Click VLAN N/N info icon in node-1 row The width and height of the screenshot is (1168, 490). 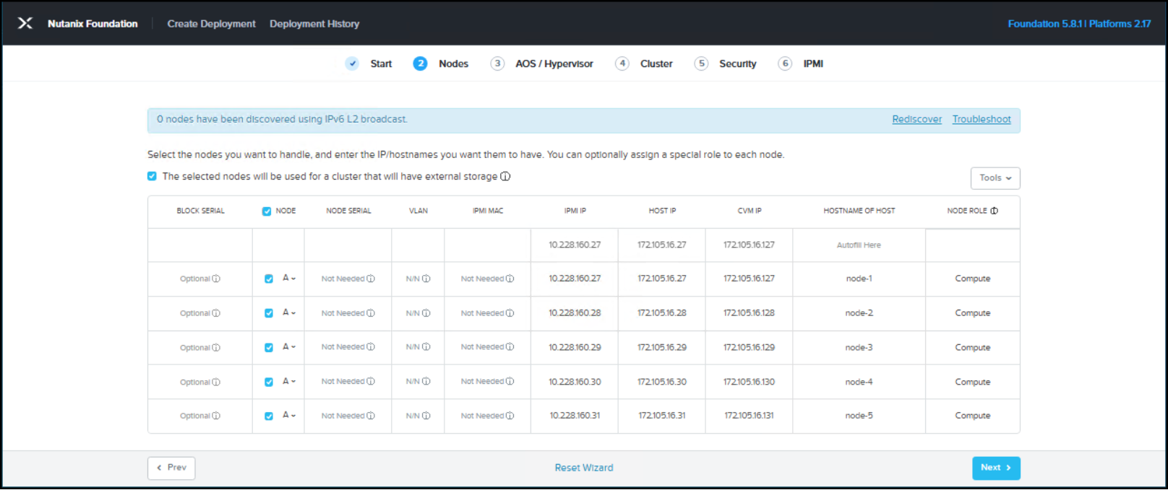[426, 279]
